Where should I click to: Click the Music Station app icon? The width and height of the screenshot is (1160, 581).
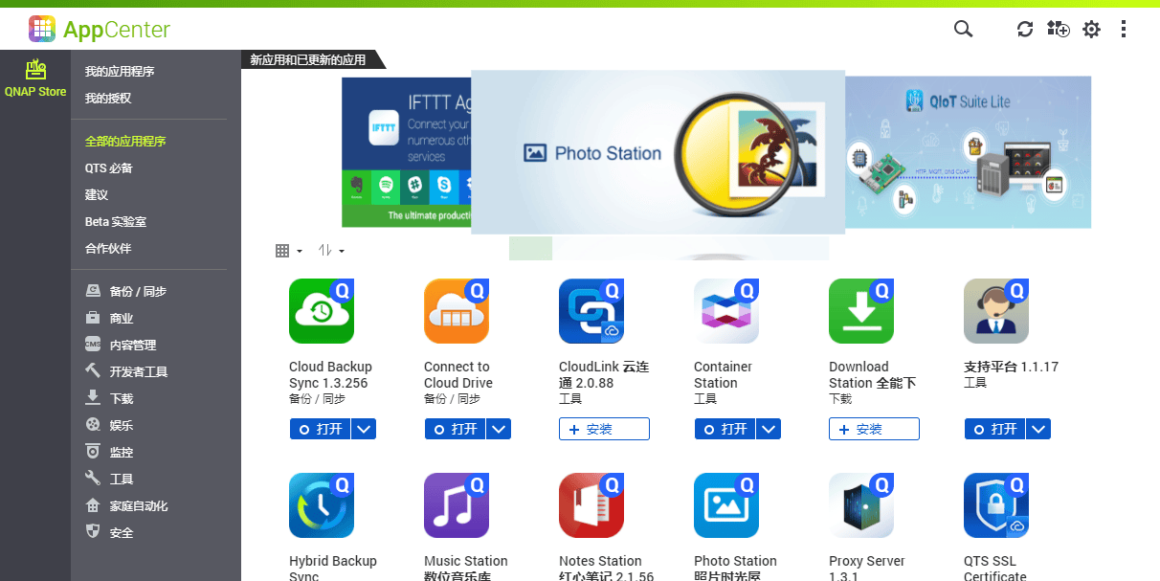tap(457, 505)
